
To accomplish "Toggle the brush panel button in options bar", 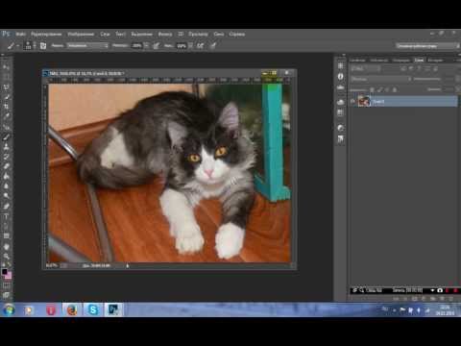I will (x=43, y=46).
